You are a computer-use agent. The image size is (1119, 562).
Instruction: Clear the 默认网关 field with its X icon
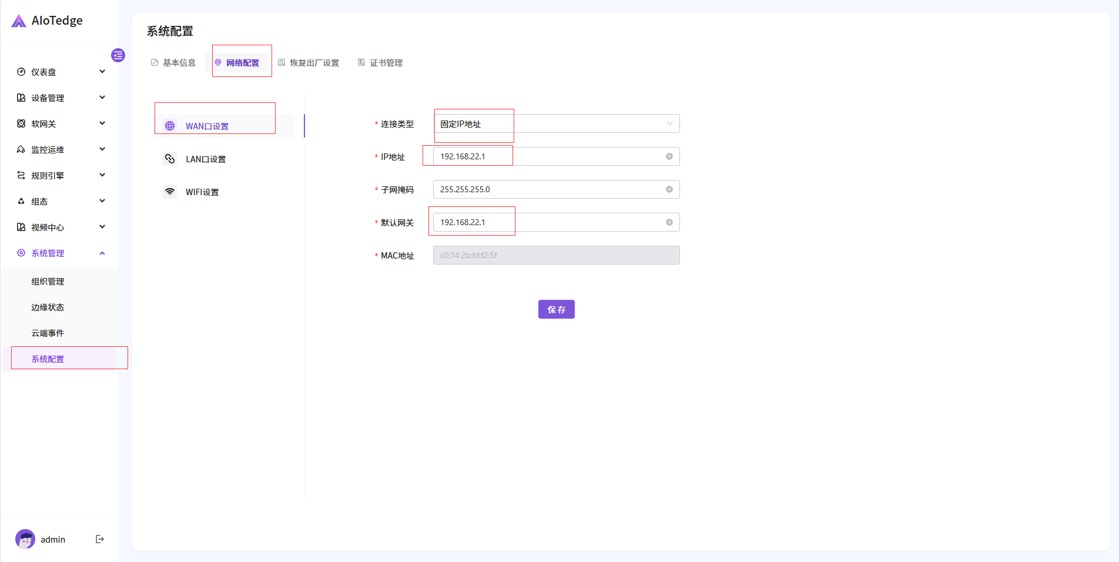[x=669, y=222]
